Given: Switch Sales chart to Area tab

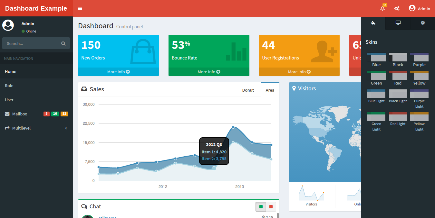Looking at the screenshot, I should 270,90.
